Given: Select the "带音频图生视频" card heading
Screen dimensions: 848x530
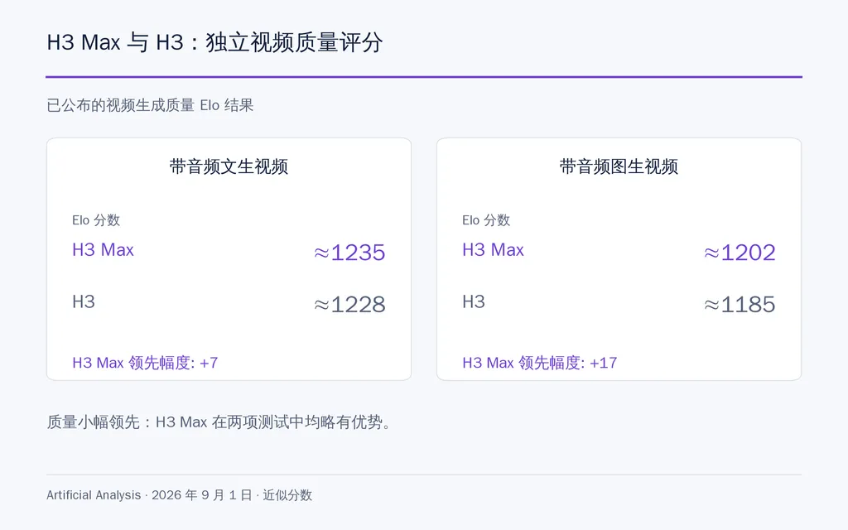Looking at the screenshot, I should (619, 166).
